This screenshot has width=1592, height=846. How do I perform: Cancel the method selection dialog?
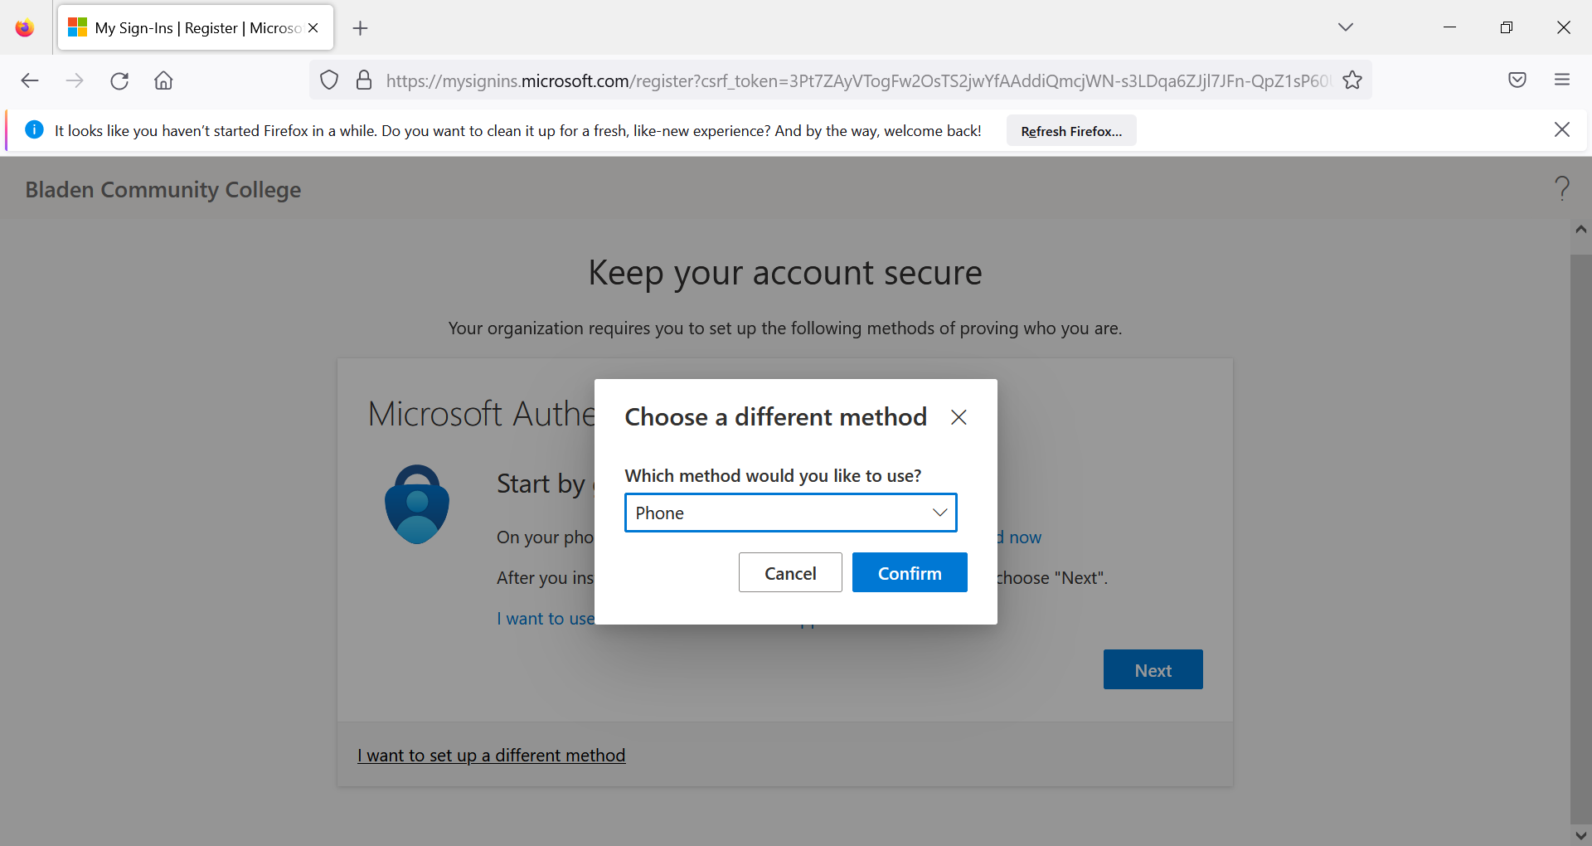pyautogui.click(x=789, y=573)
